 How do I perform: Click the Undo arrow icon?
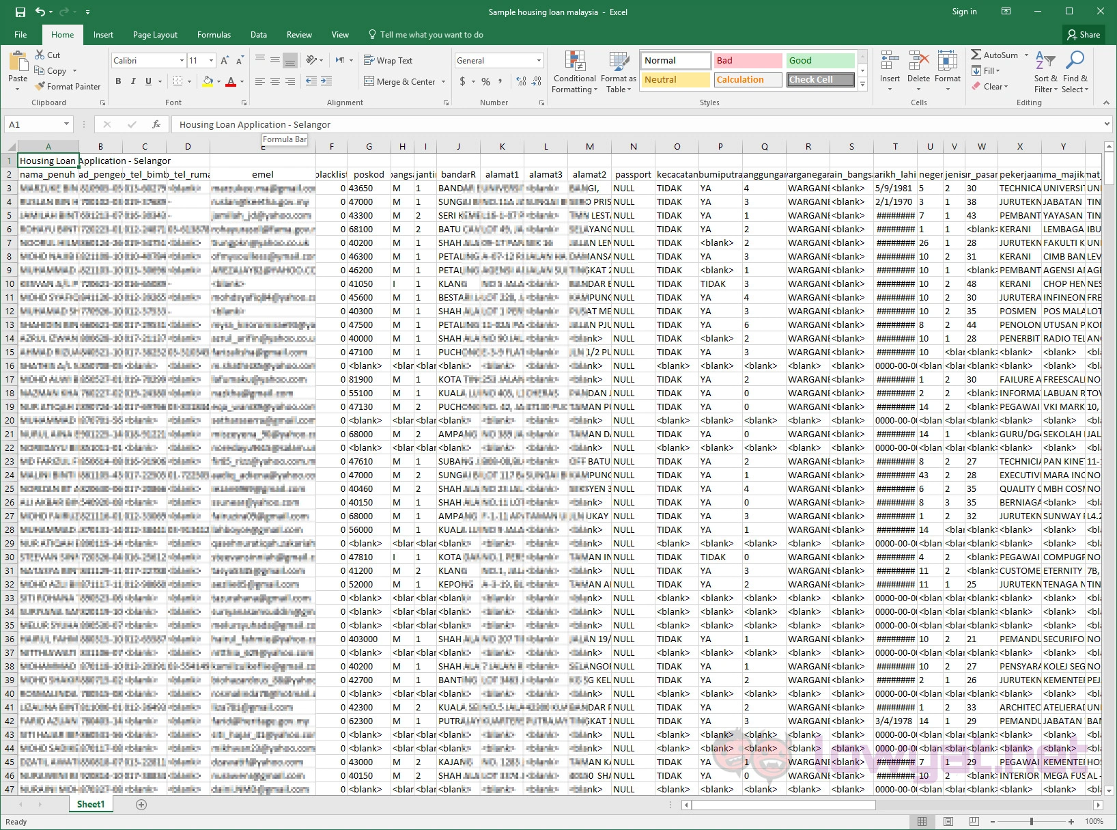tap(40, 12)
